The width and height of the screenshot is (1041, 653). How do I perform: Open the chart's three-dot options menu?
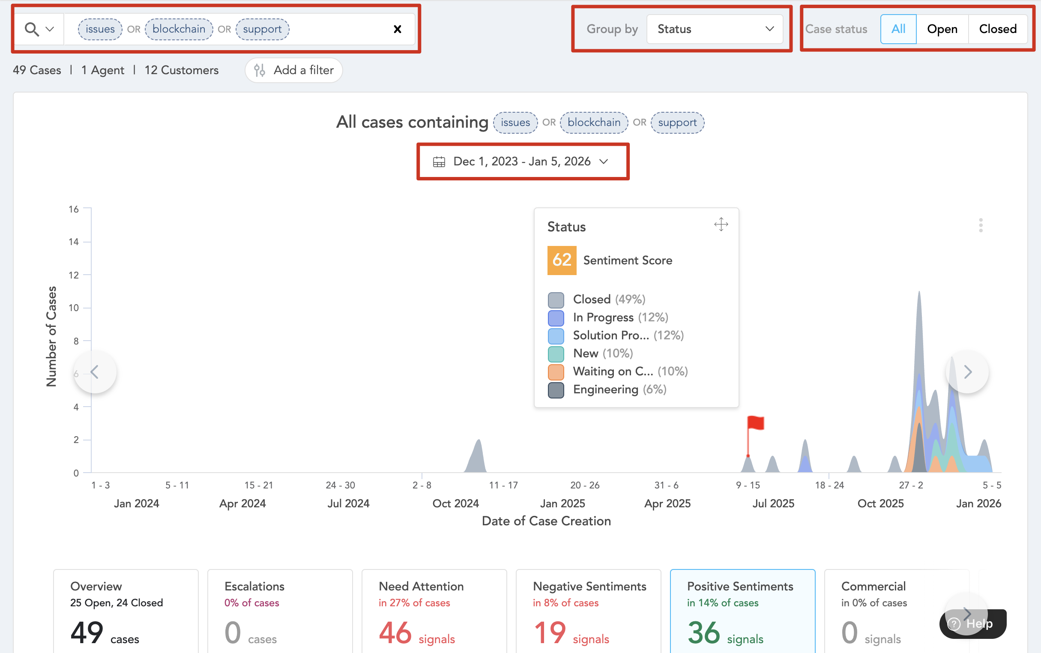click(981, 225)
